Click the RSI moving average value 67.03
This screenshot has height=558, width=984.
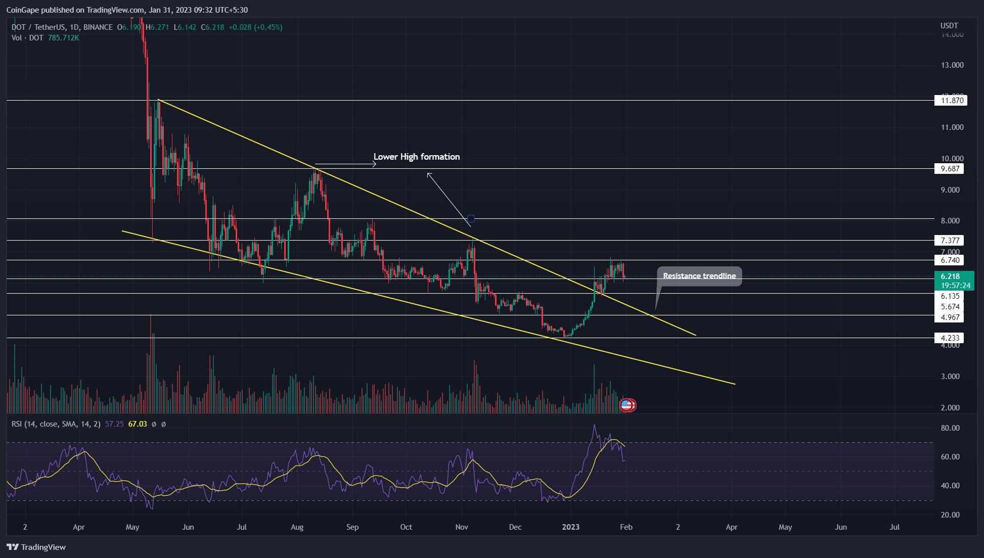pyautogui.click(x=138, y=424)
